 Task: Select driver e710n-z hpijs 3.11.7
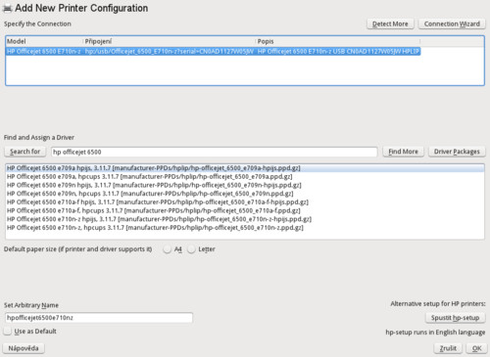[x=245, y=219]
